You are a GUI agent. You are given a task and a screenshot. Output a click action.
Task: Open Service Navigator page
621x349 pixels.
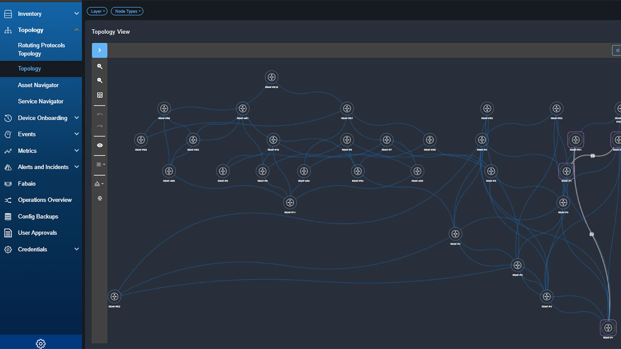pyautogui.click(x=41, y=101)
